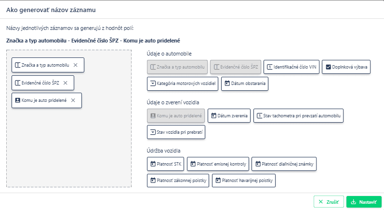Click the disabled 'Komu je auto pridelené' option

tap(176, 116)
